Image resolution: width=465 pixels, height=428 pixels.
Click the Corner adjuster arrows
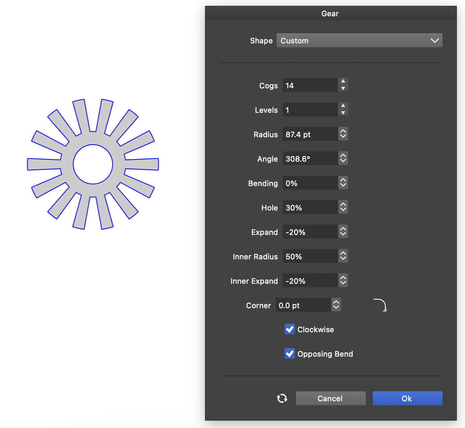click(x=336, y=305)
